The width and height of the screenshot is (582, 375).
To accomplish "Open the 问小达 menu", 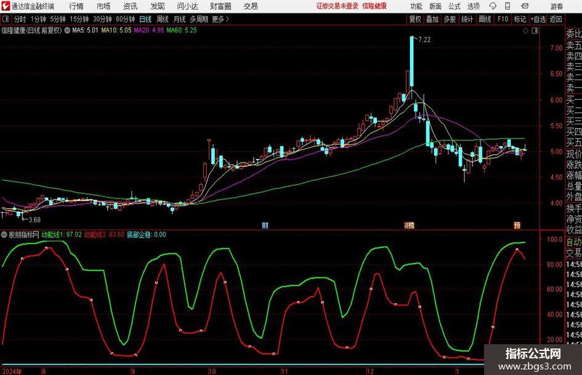I will (187, 6).
